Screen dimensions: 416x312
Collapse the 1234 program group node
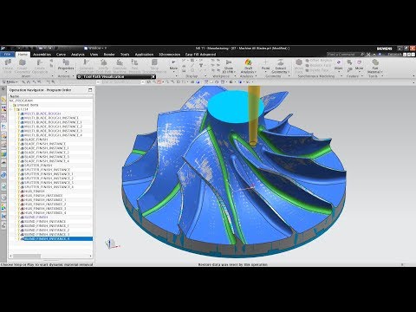click(11, 109)
